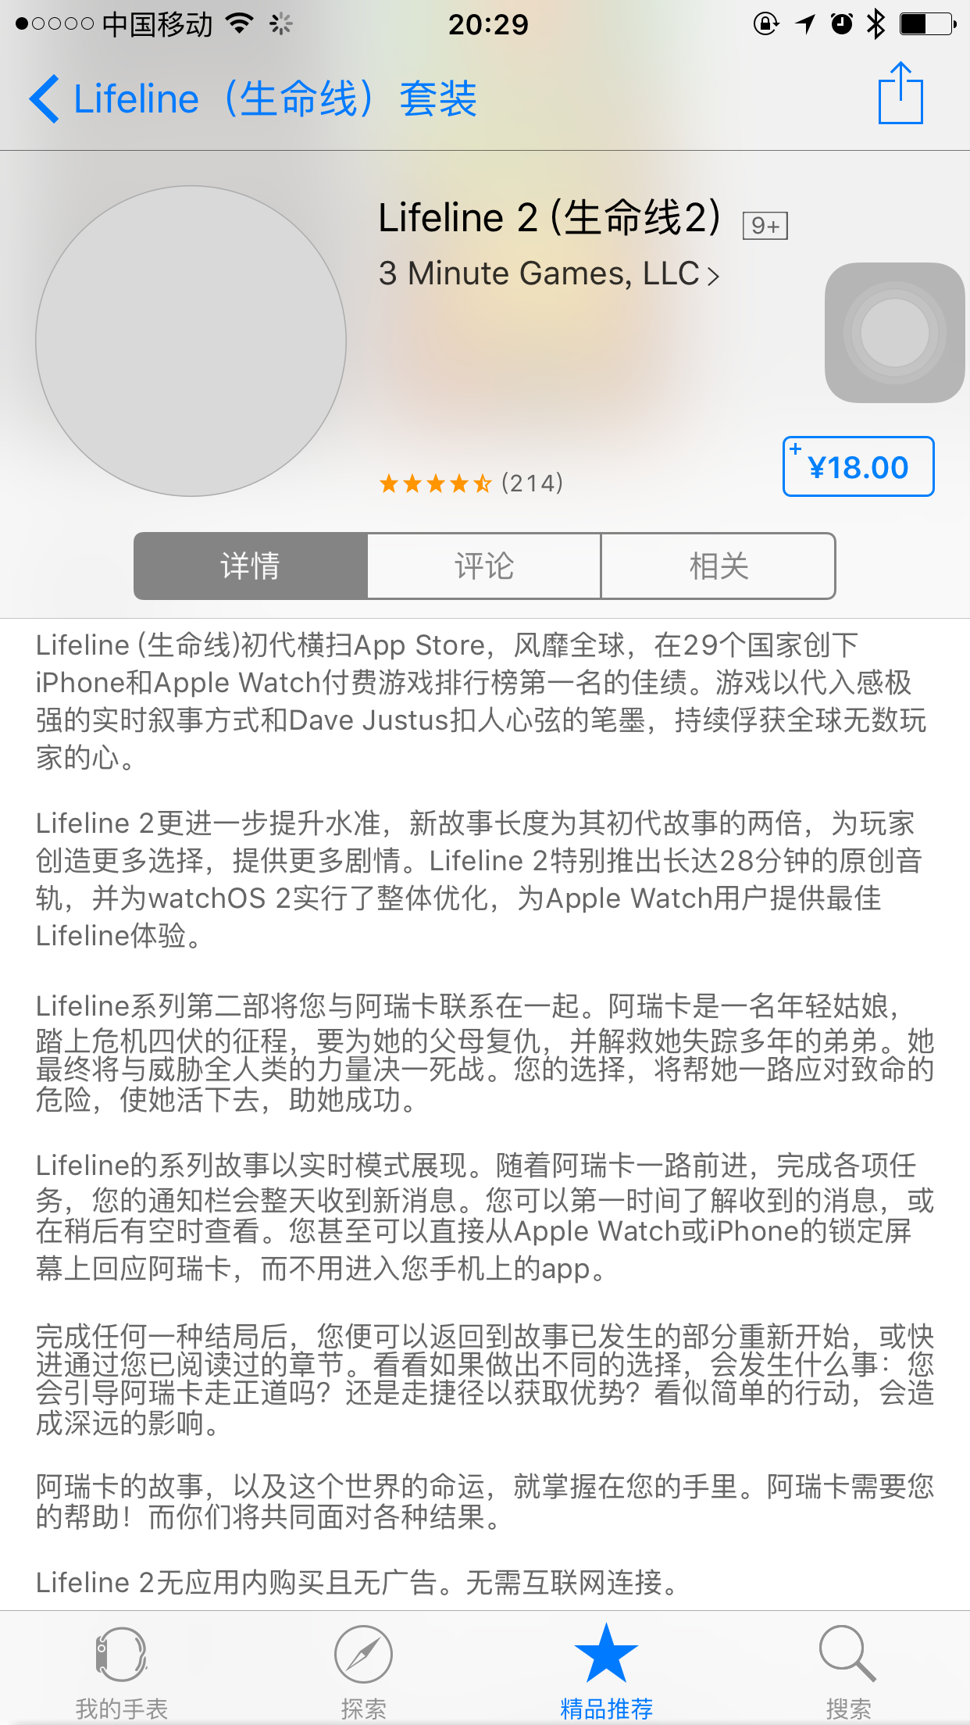Buy the app for ¥18.00
This screenshot has width=970, height=1725.
pyautogui.click(x=858, y=466)
